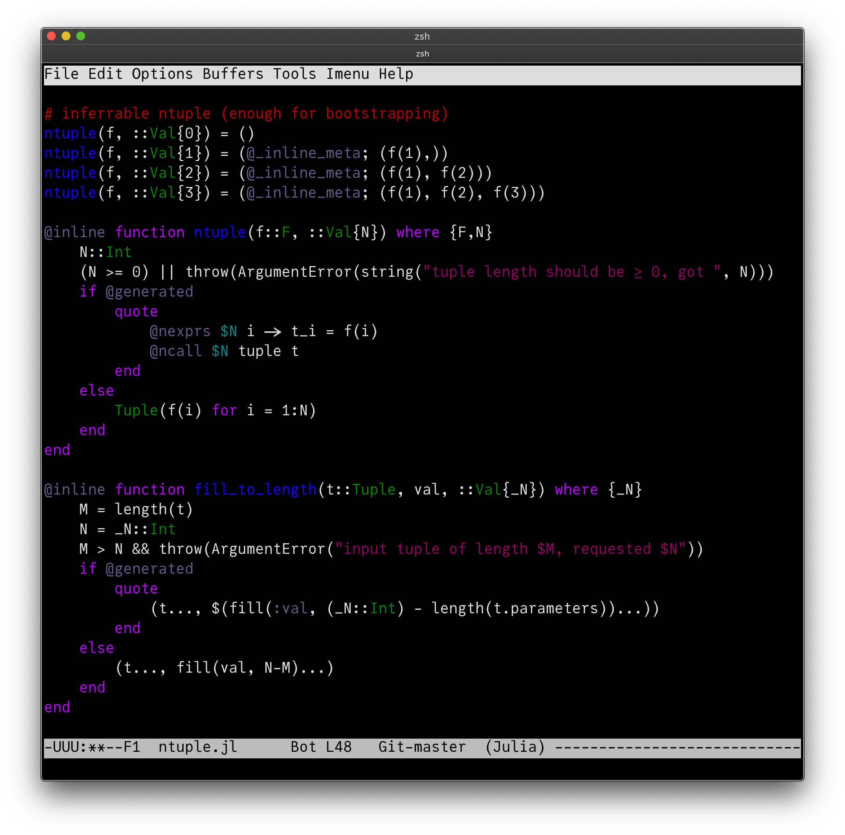Click the Bot position indicator in mode line
845x835 pixels.
pos(304,747)
